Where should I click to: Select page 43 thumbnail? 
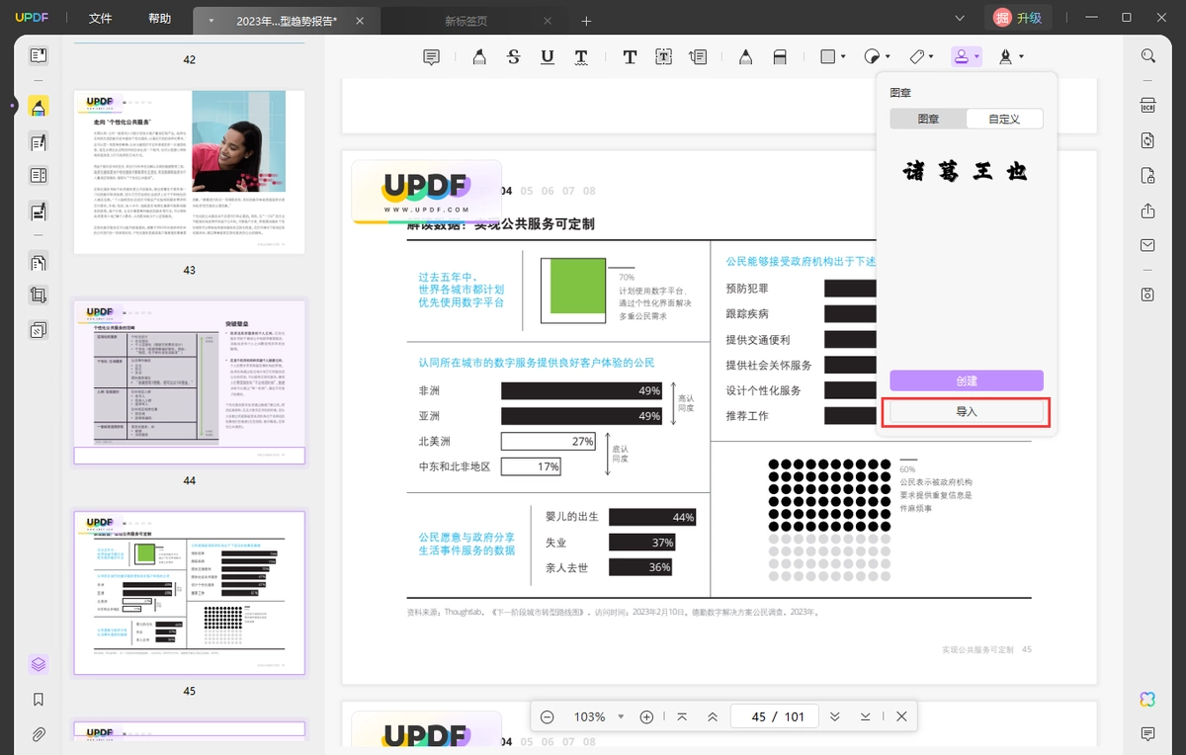click(x=190, y=172)
